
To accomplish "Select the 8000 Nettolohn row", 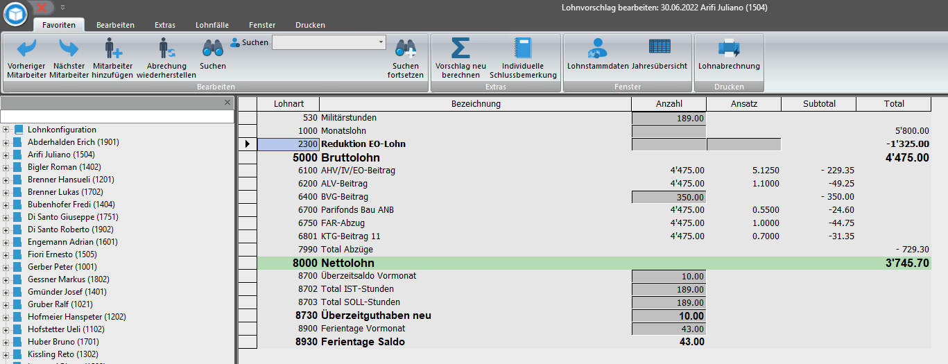I will pos(594,263).
